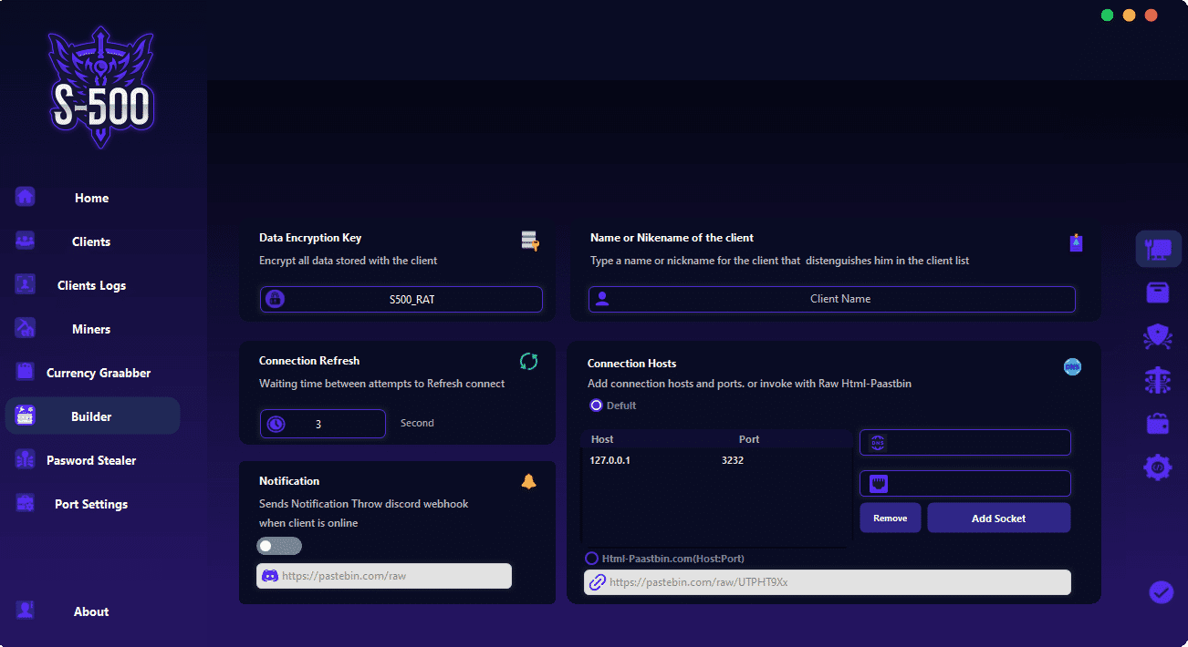Click the Client Name input field

832,299
